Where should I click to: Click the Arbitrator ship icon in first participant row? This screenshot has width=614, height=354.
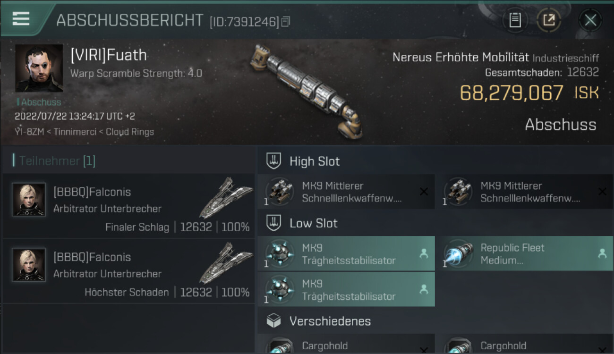coord(226,198)
